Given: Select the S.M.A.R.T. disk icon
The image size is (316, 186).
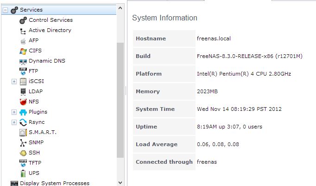Looking at the screenshot, I should click(23, 133).
